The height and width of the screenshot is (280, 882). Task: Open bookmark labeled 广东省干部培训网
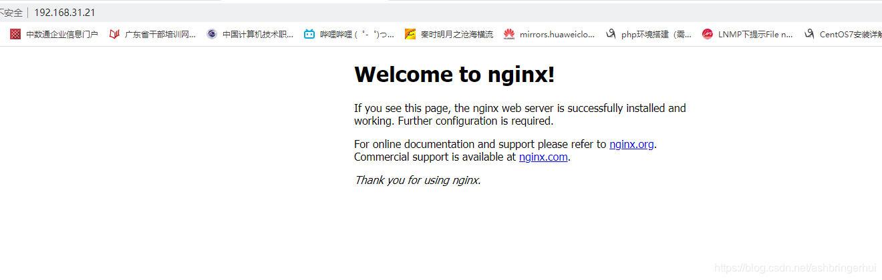click(x=160, y=35)
